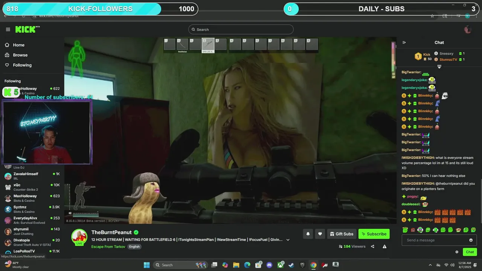This screenshot has height=271, width=482.
Task: Open EverydayAlvx channel in sidebar
Action: pos(32,220)
